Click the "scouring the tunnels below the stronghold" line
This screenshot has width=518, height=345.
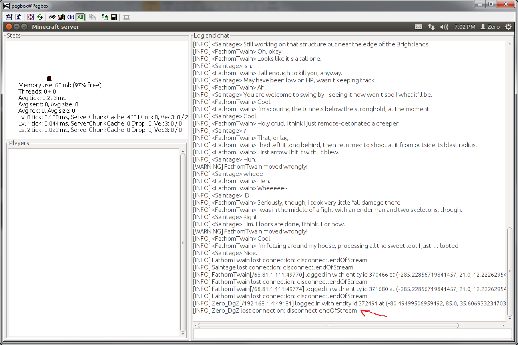click(312, 109)
